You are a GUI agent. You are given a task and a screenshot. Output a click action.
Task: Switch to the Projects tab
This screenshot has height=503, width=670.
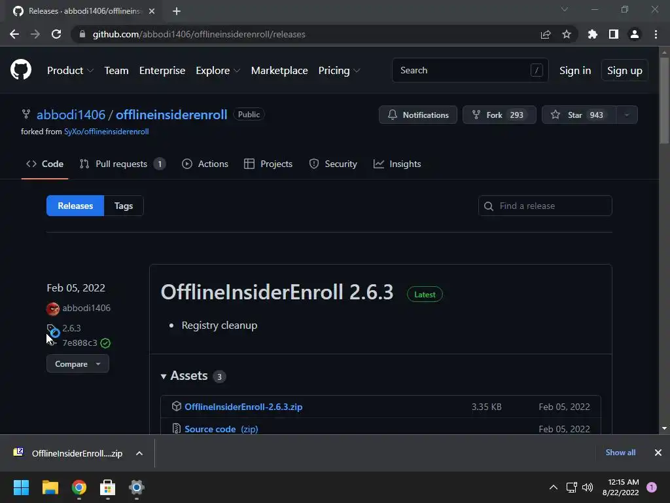[268, 164]
